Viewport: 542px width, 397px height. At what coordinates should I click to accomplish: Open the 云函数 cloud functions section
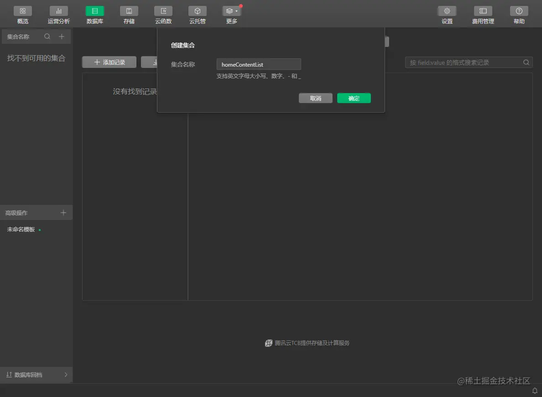point(163,15)
